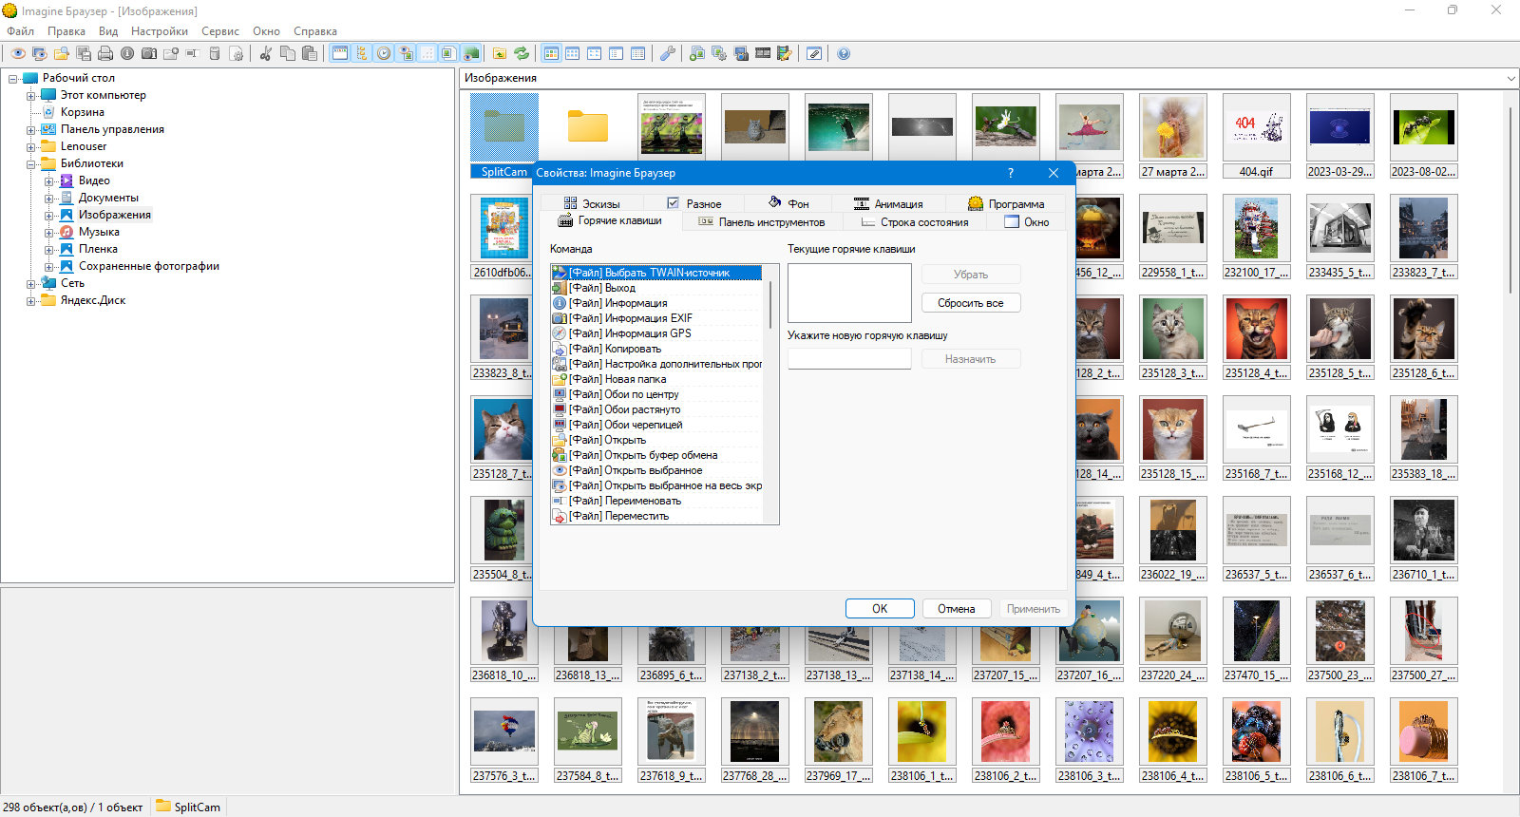This screenshot has width=1520, height=817.
Task: Open the Файл menu
Action: coord(20,31)
